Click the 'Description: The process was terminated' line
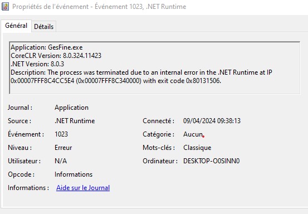This screenshot has height=214, width=308. (141, 72)
